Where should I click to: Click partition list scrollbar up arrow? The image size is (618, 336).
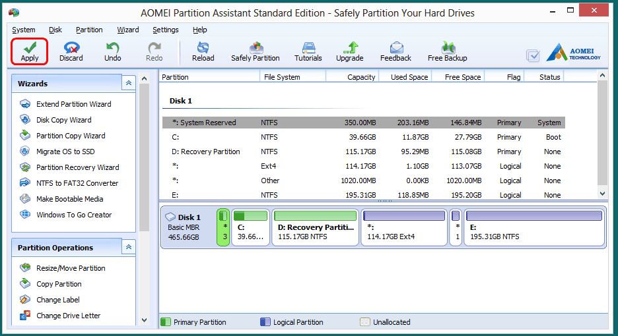[x=602, y=75]
